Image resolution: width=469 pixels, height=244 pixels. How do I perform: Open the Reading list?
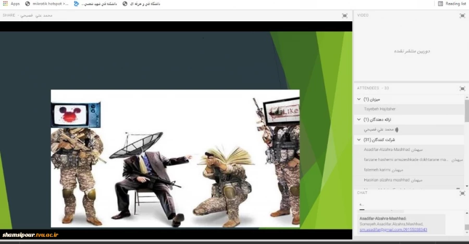(x=452, y=4)
